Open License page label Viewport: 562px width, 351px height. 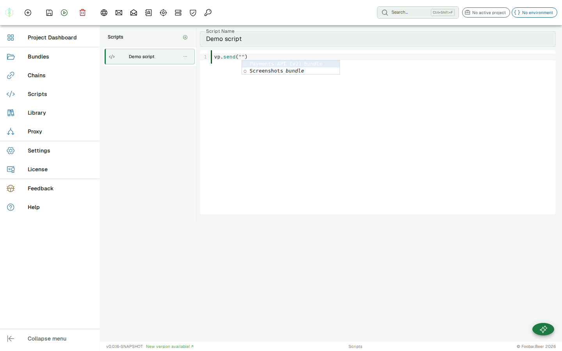coord(37,169)
